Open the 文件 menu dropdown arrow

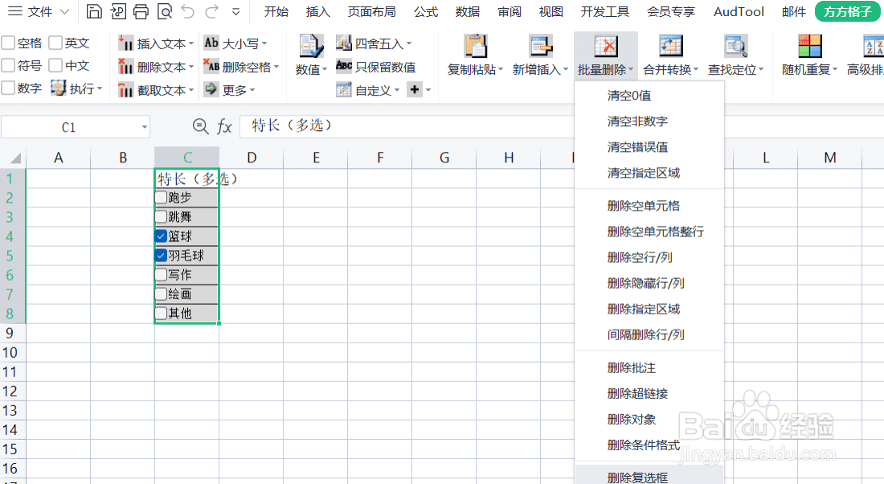pos(65,12)
